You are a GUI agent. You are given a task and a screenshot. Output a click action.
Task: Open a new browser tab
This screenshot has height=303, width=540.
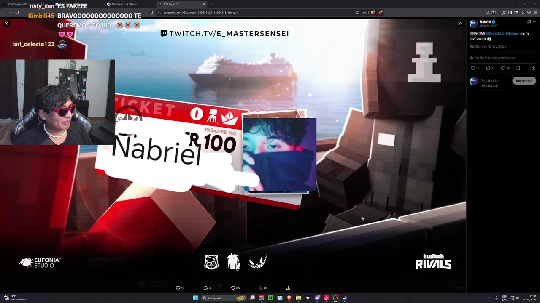point(212,4)
